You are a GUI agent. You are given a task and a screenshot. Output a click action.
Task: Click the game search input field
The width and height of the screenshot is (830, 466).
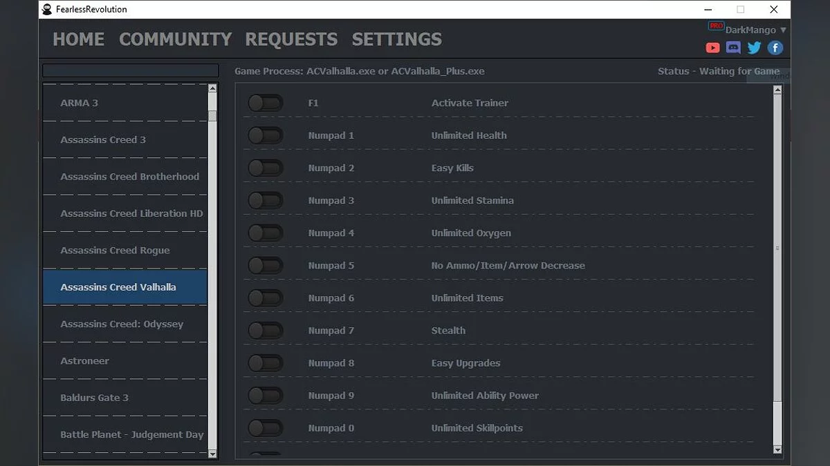tap(131, 70)
